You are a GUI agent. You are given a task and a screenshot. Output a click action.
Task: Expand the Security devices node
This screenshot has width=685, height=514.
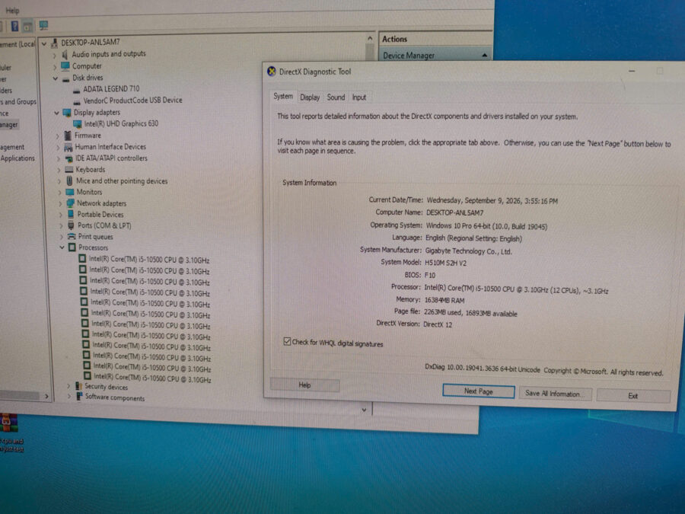68,386
